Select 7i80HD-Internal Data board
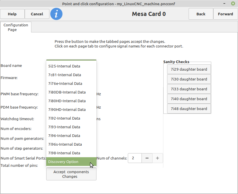This screenshot has height=194, width=238. (x=71, y=101)
